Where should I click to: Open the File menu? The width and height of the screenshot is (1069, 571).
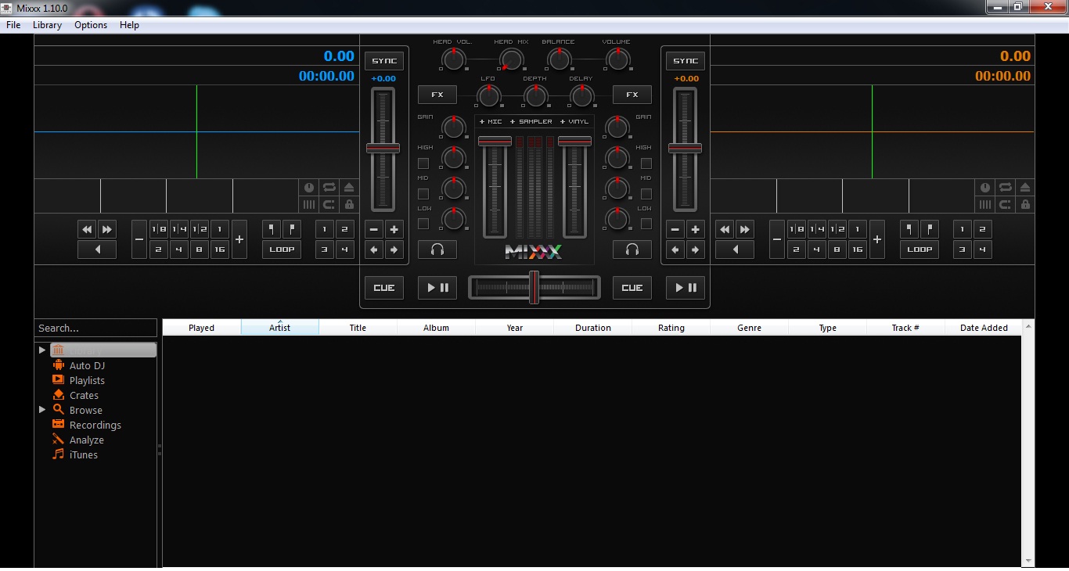pos(13,25)
